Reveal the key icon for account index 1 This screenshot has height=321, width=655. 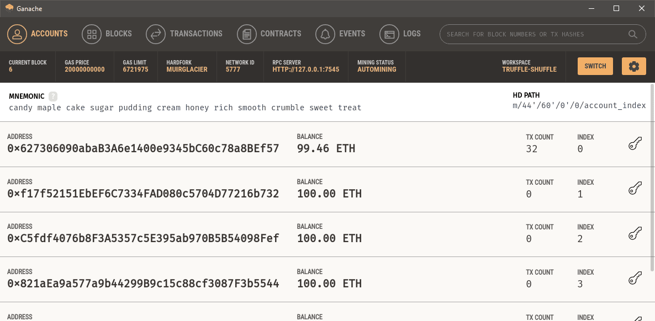(x=635, y=189)
